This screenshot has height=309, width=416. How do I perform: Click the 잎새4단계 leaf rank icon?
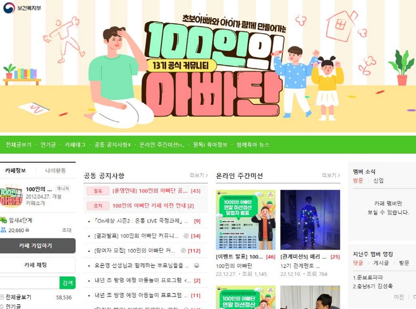pos(3,220)
